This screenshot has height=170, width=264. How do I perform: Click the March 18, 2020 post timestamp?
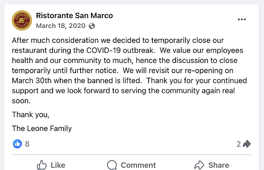point(61,26)
